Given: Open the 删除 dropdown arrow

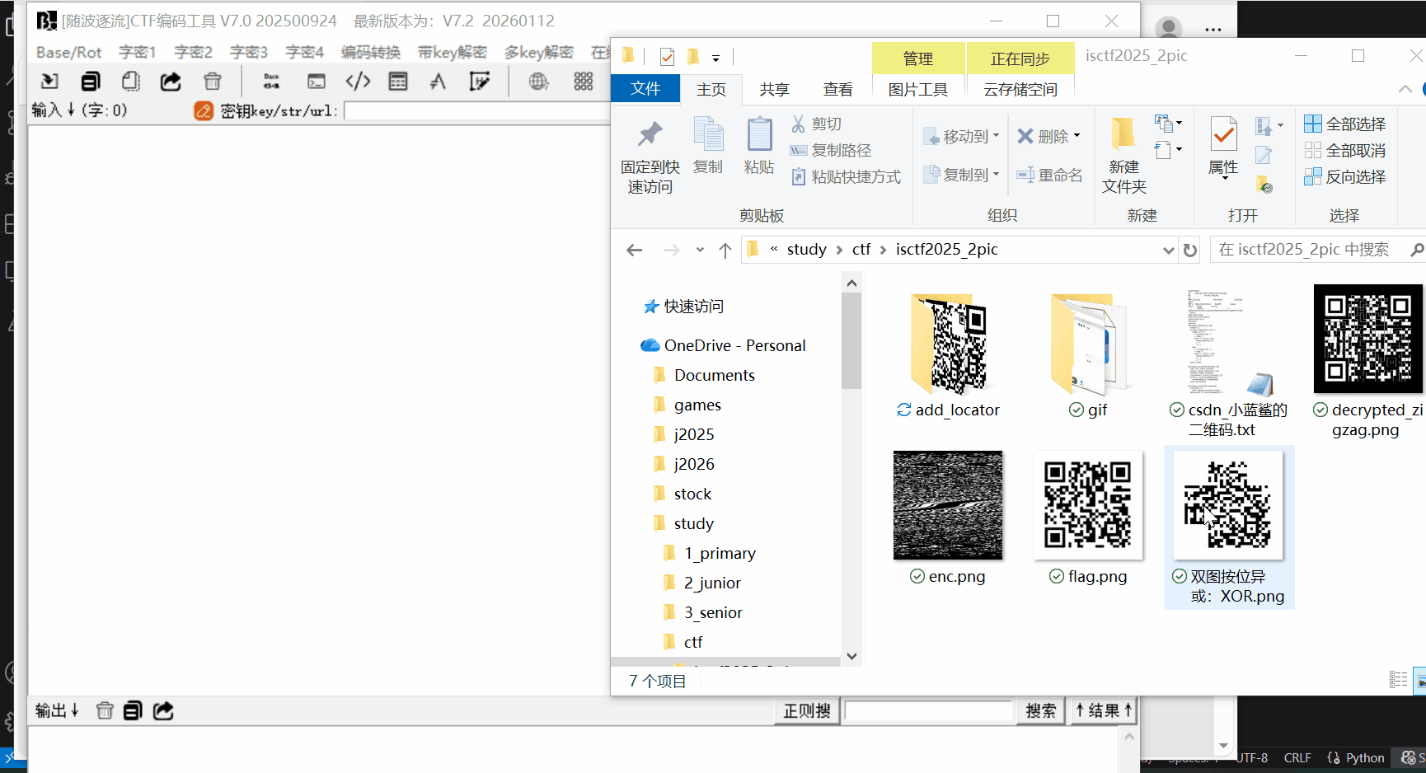Looking at the screenshot, I should tap(1077, 136).
